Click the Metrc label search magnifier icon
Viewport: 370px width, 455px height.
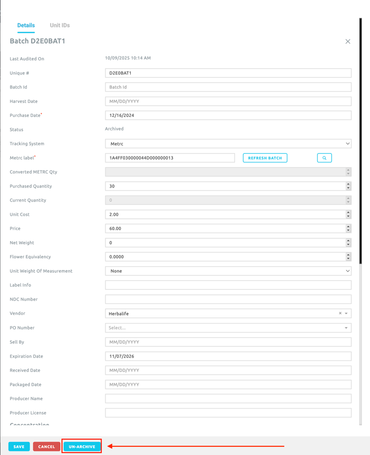[x=324, y=158]
